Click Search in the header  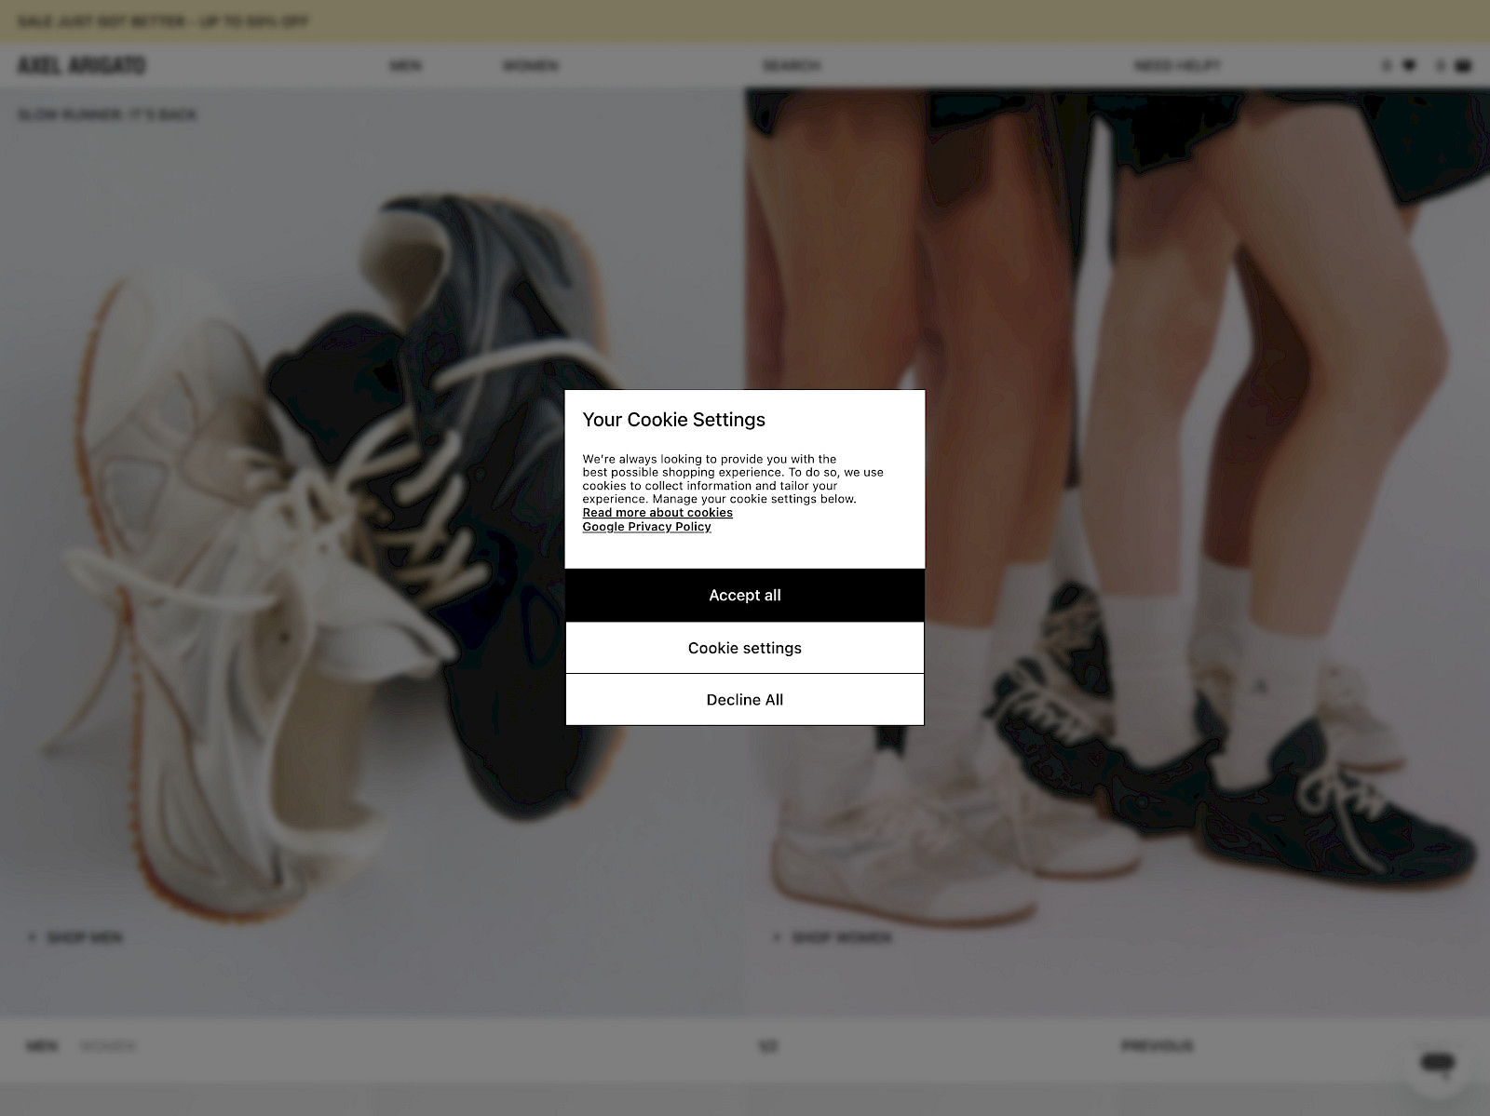[x=792, y=65]
